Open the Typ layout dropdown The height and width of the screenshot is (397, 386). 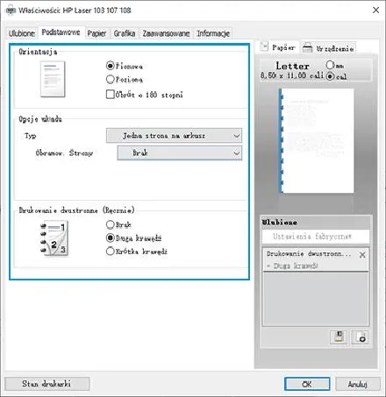point(174,136)
